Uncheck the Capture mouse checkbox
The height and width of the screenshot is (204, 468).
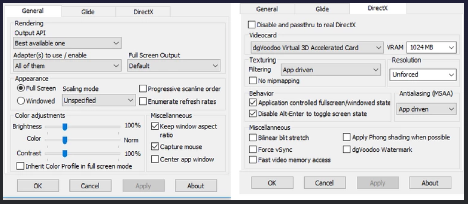155,147
